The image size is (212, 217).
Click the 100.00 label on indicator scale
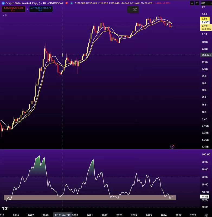coord(206,154)
